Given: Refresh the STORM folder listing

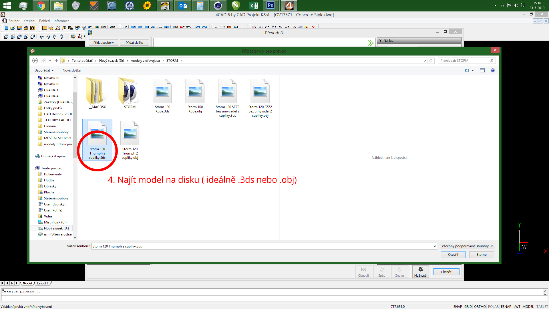Looking at the screenshot, I should (x=431, y=61).
